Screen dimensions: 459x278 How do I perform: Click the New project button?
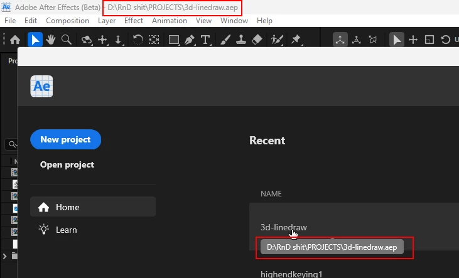(x=65, y=139)
